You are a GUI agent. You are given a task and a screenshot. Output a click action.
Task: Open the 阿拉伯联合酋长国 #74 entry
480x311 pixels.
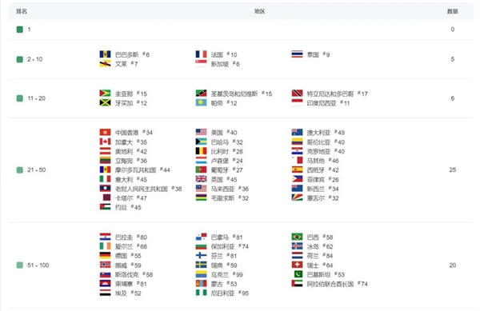coord(337,284)
